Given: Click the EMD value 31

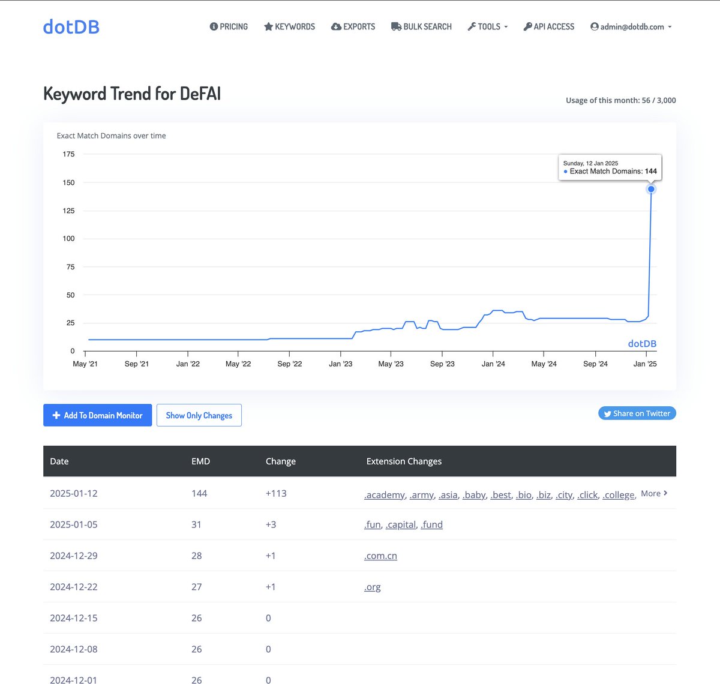Looking at the screenshot, I should click(196, 524).
